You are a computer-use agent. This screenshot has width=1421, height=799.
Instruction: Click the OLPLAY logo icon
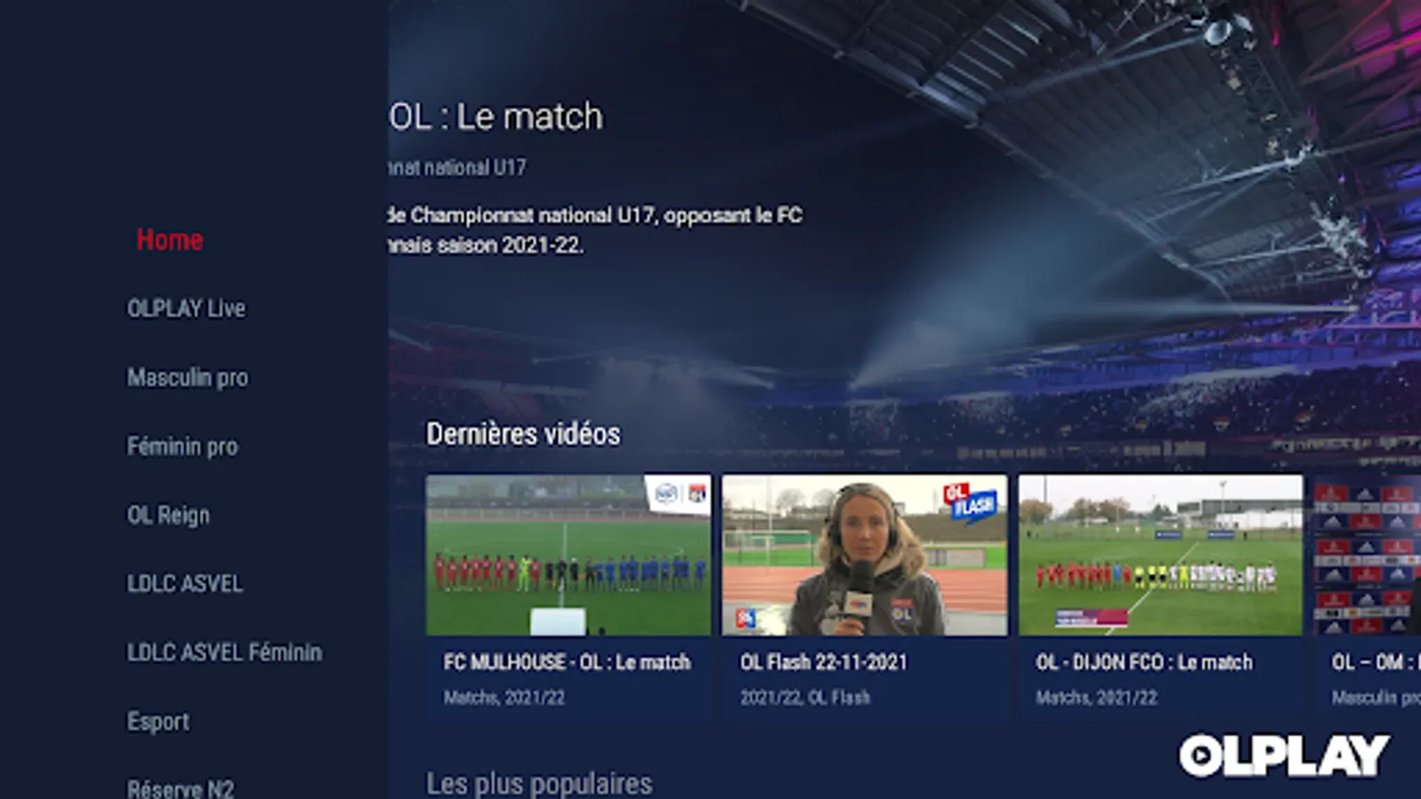[1284, 755]
